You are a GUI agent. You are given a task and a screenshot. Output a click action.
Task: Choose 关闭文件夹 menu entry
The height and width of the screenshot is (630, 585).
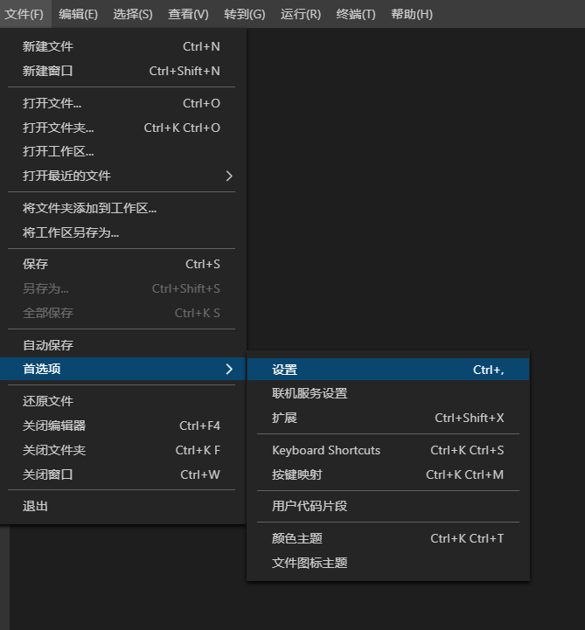(x=122, y=450)
